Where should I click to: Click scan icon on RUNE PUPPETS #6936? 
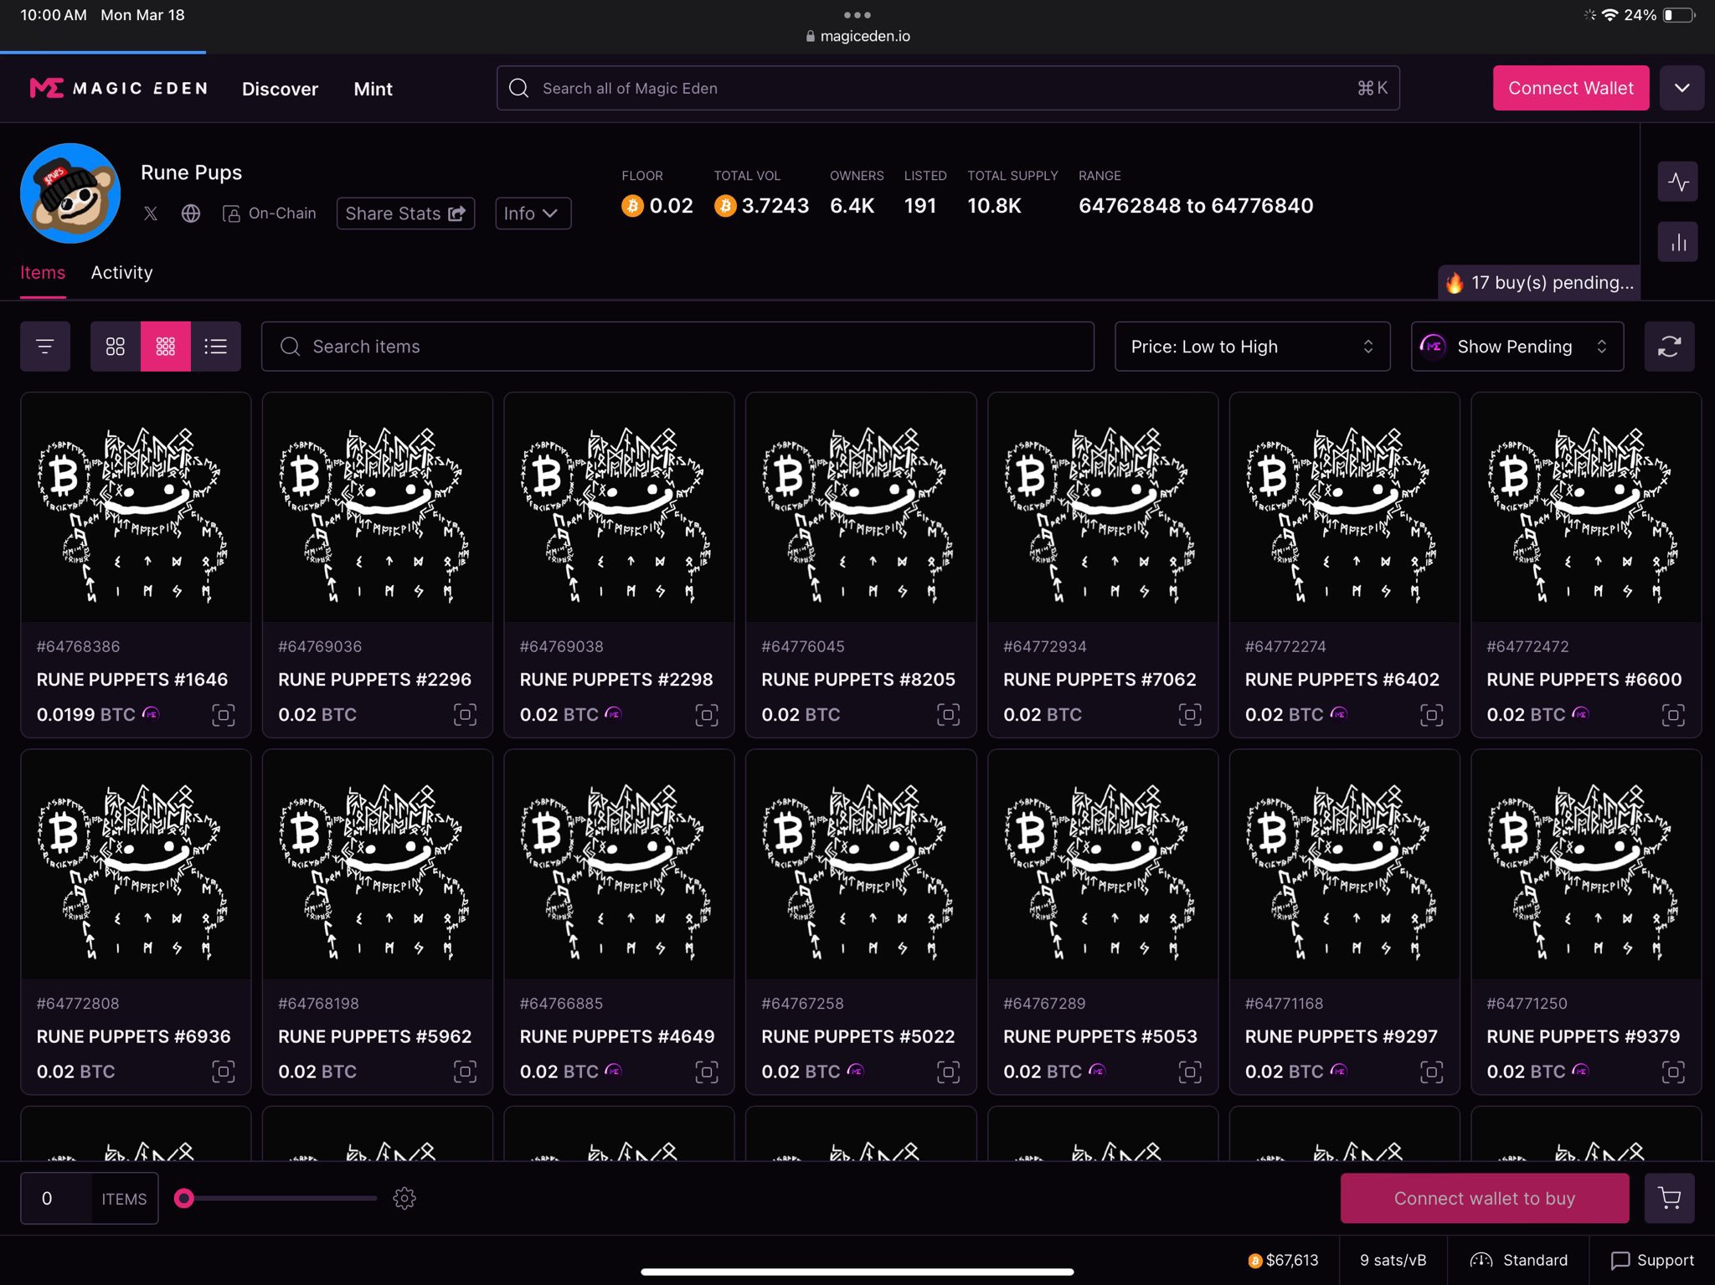[224, 1072]
